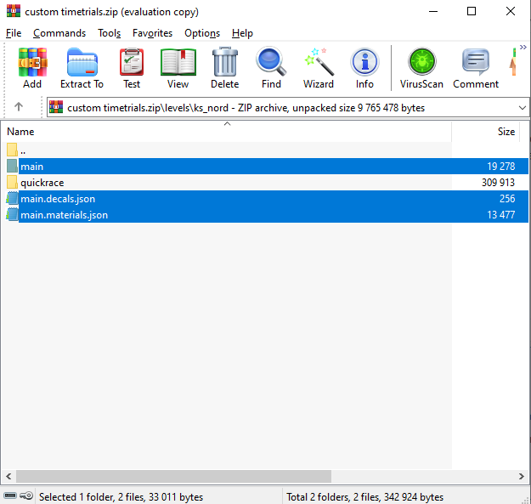Click the Total 2 folders status text

364,497
